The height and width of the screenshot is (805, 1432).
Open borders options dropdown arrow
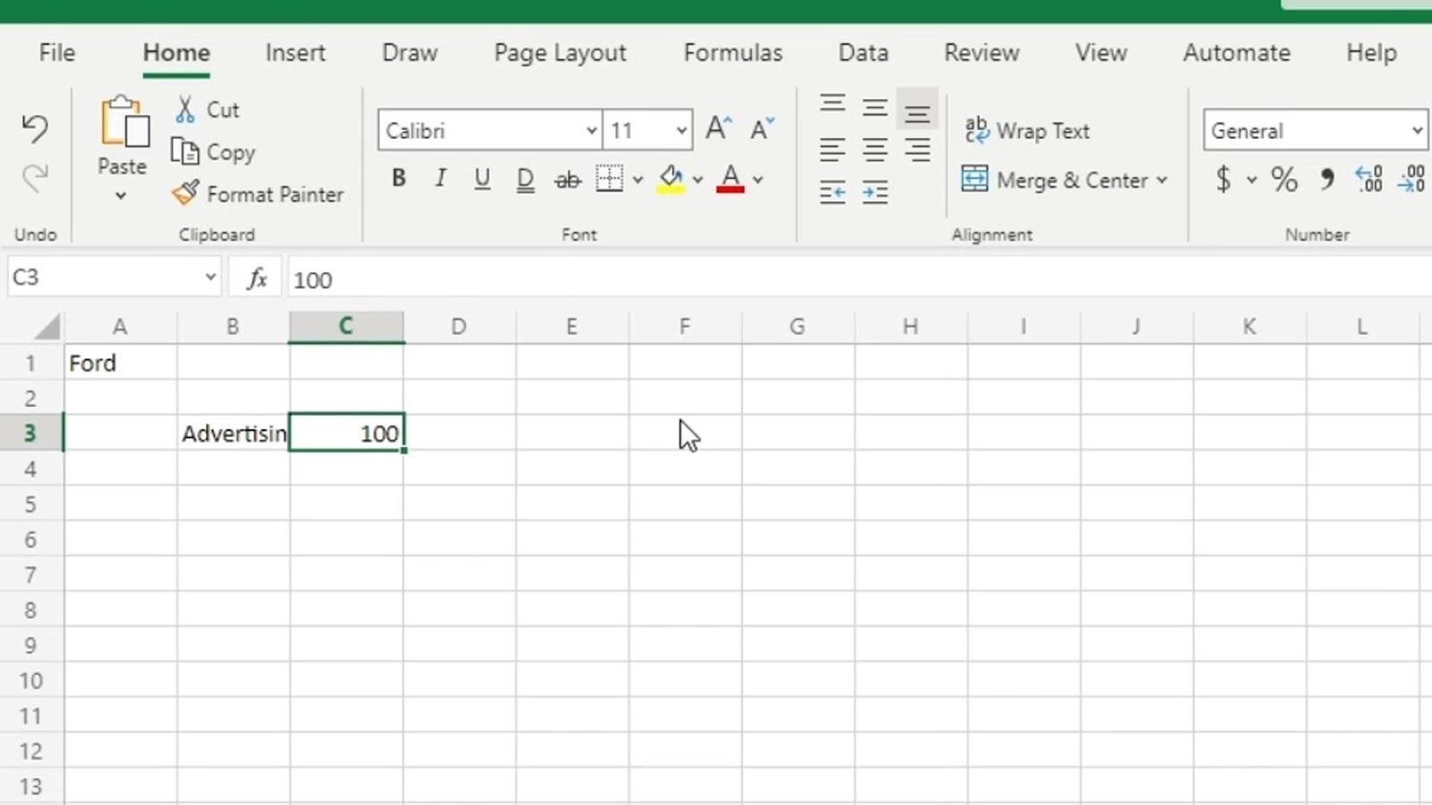[x=637, y=180]
